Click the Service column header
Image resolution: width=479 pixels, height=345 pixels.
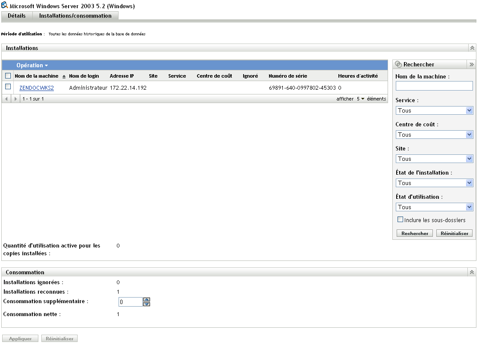tap(177, 76)
